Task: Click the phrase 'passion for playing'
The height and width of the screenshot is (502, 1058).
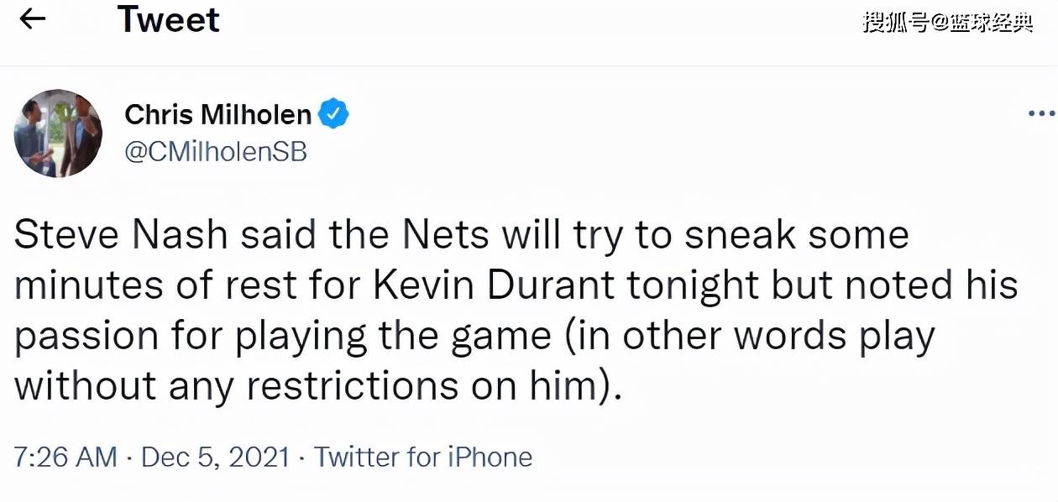Action: coord(191,338)
